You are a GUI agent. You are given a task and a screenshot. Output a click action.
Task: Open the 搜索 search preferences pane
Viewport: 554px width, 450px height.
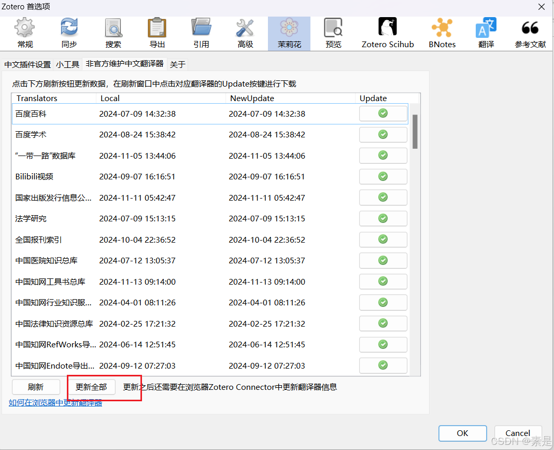click(113, 34)
